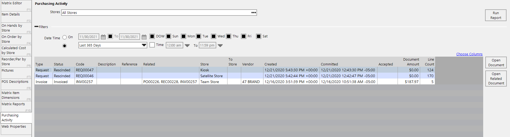Open the start date calendar picker

[103, 37]
